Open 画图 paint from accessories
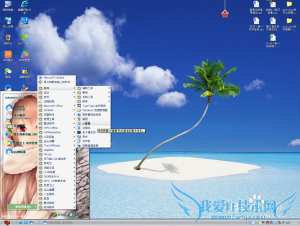This screenshot has width=300, height=226. click(x=94, y=119)
